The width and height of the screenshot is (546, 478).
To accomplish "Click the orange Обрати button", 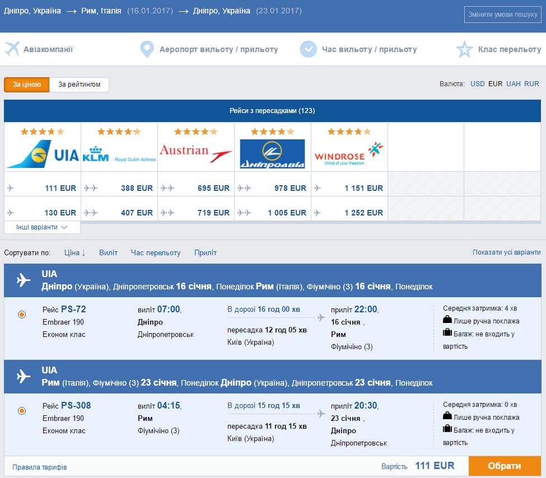I will pos(505,466).
